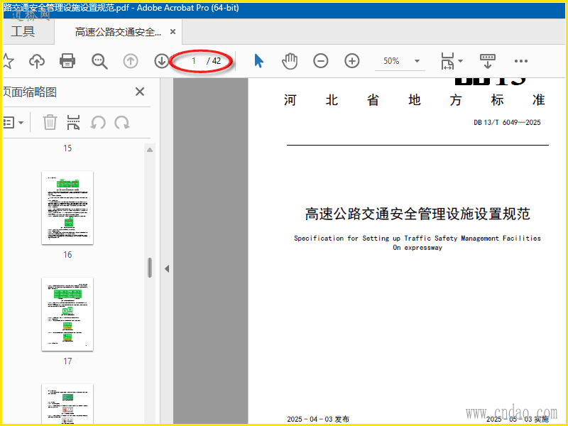Image resolution: width=568 pixels, height=426 pixels.
Task: Click page label 15 at the top of the thumbnail panel
Action: click(x=67, y=148)
